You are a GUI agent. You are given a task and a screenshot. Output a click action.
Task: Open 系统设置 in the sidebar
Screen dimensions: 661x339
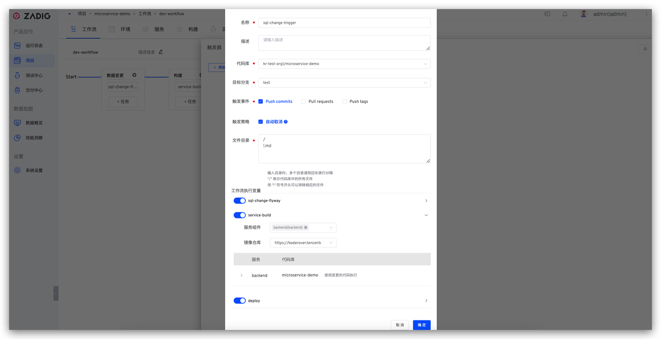pyautogui.click(x=34, y=171)
